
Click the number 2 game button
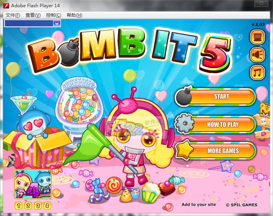point(28,206)
